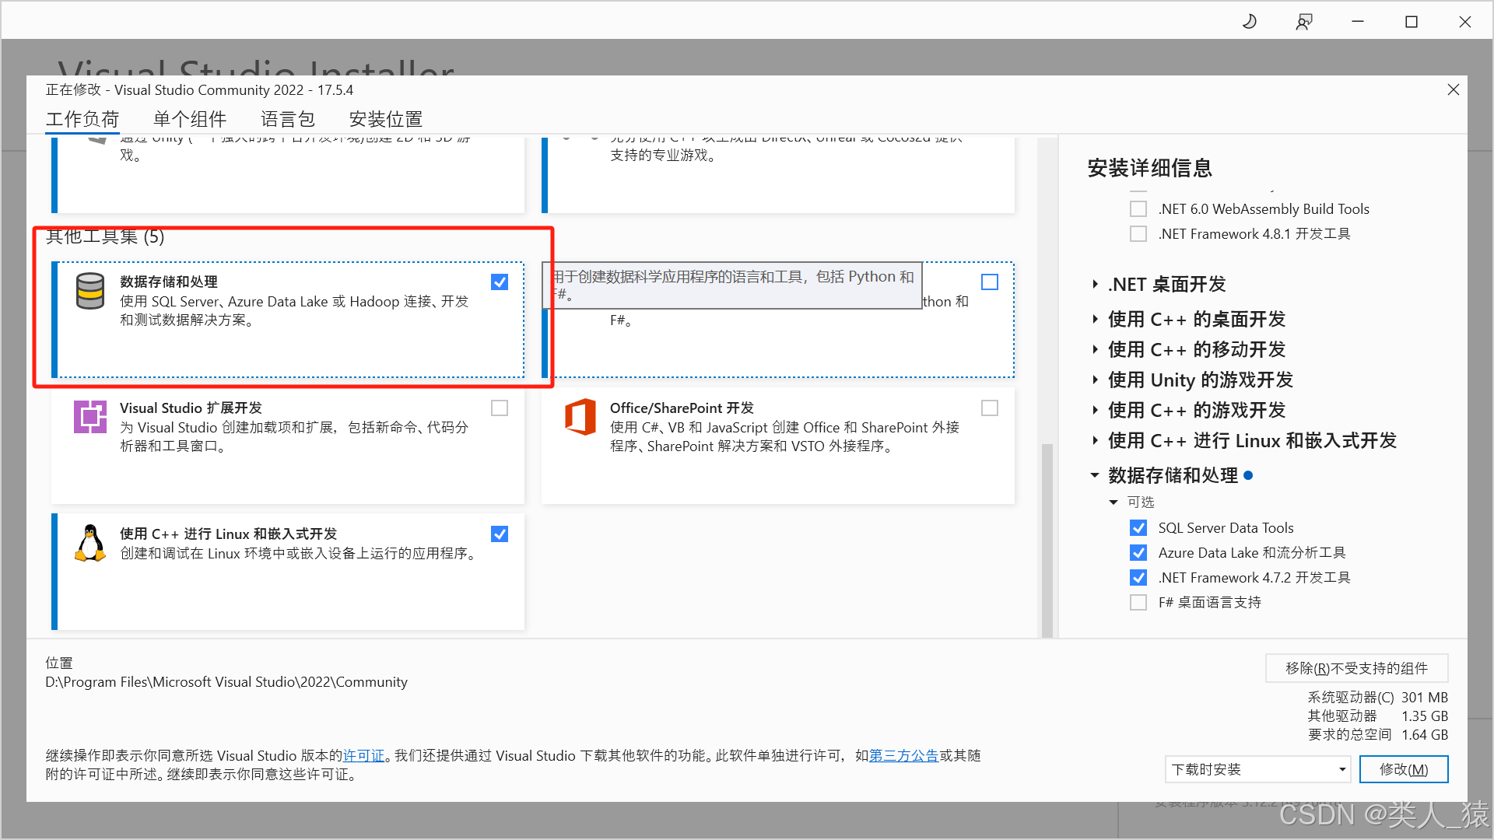
Task: Expand C++ Linux 和嵌入式开发 details
Action: coord(1095,440)
